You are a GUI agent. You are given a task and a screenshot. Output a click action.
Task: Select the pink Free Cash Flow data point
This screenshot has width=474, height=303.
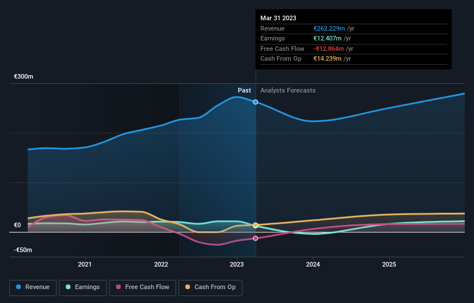click(x=255, y=238)
